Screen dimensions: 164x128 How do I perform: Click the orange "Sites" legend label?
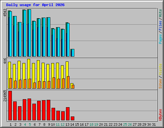point(160,84)
